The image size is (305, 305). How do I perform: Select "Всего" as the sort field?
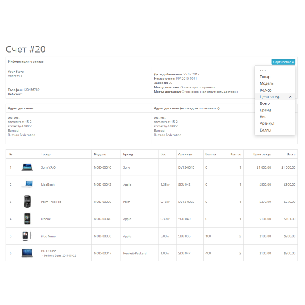265,103
